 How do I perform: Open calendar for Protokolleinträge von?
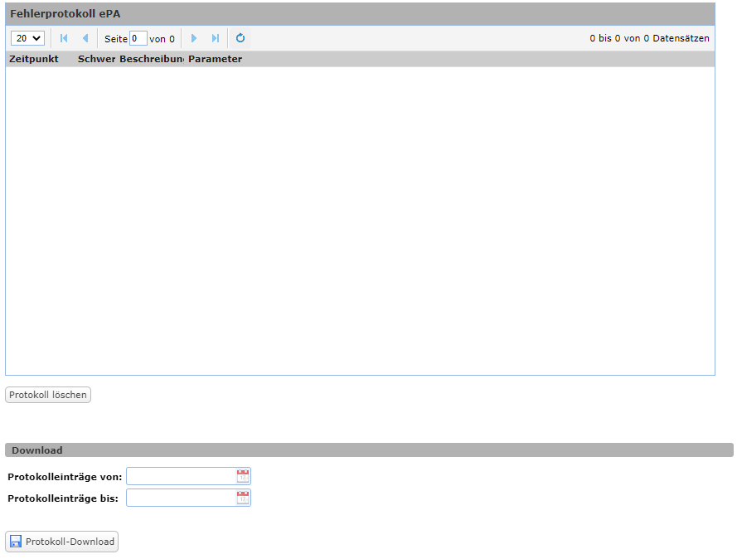242,476
